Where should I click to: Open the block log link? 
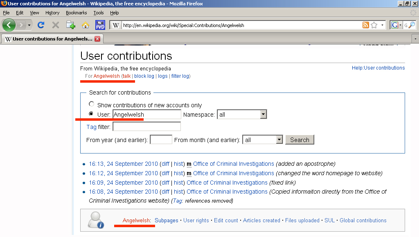(144, 76)
